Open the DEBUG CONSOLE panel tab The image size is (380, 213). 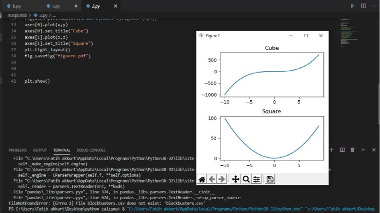coord(91,150)
